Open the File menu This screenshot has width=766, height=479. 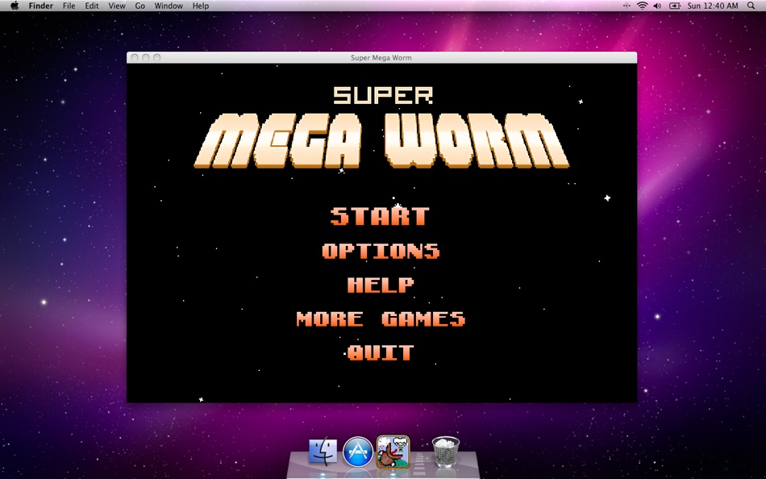coord(69,6)
